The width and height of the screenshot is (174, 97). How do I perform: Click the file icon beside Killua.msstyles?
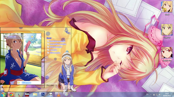[x=48, y=53]
